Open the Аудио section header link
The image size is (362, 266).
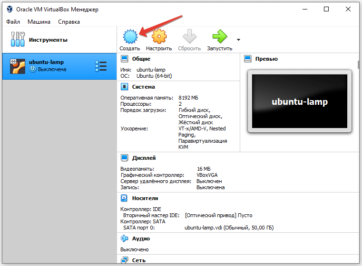coord(141,238)
